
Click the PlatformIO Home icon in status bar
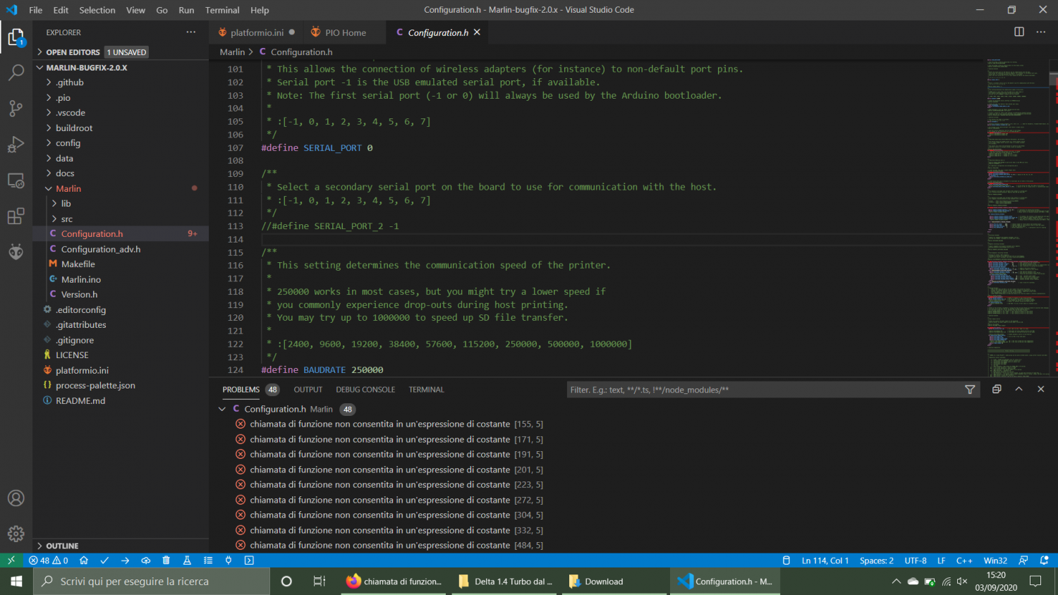tap(84, 560)
